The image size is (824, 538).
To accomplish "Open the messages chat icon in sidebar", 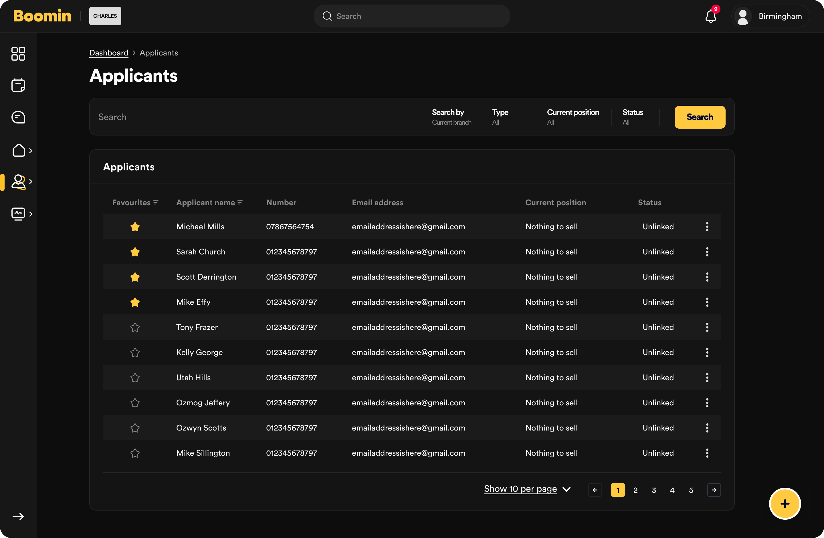I will (18, 117).
